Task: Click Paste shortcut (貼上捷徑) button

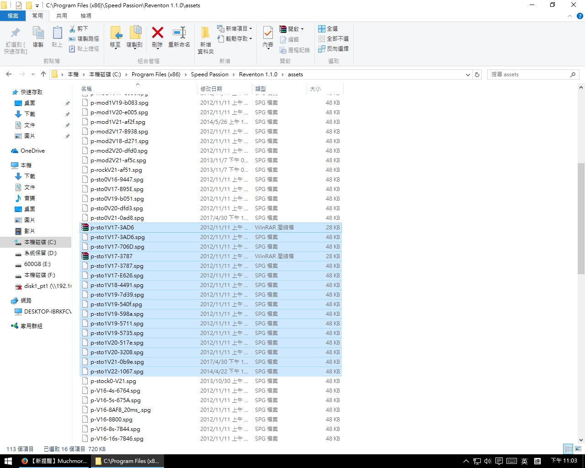Action: [84, 49]
